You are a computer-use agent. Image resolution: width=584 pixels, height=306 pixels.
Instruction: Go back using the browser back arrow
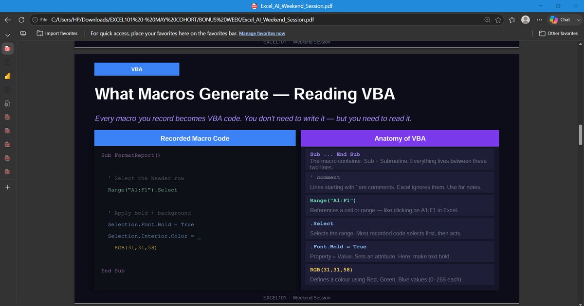(7, 20)
